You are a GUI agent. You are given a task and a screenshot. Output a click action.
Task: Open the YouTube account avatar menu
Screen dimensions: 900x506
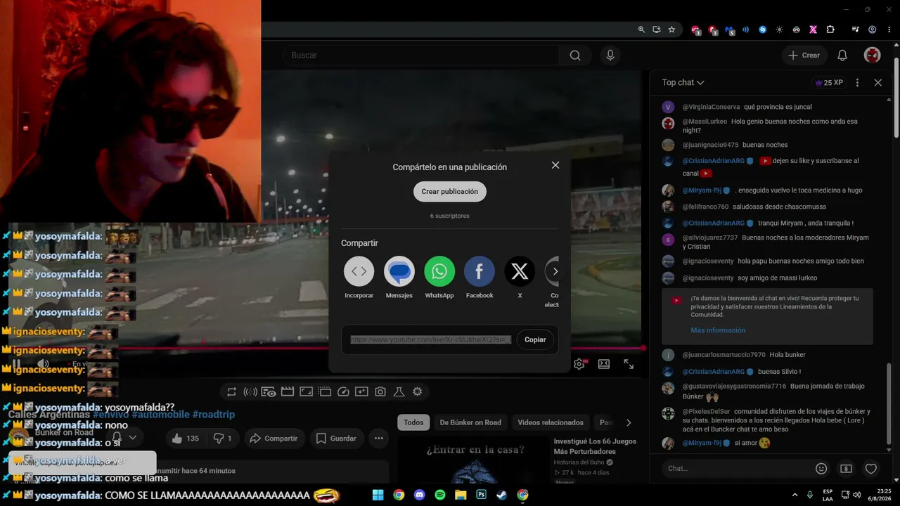[x=872, y=56]
